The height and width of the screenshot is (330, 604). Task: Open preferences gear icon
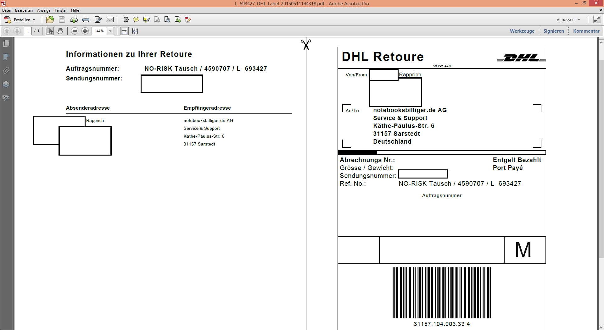[126, 20]
